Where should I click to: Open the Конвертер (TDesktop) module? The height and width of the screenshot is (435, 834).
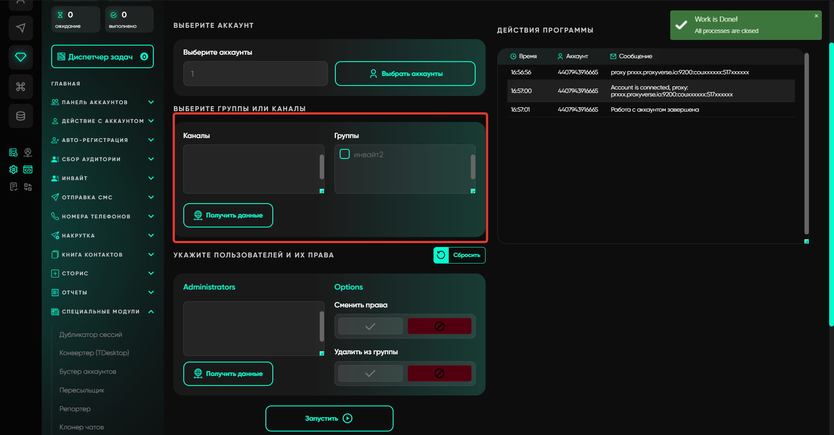click(x=94, y=353)
